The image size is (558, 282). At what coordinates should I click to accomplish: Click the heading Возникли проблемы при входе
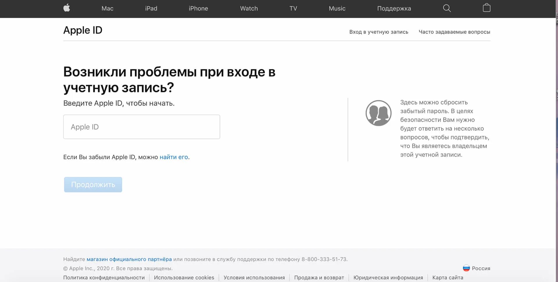(169, 79)
